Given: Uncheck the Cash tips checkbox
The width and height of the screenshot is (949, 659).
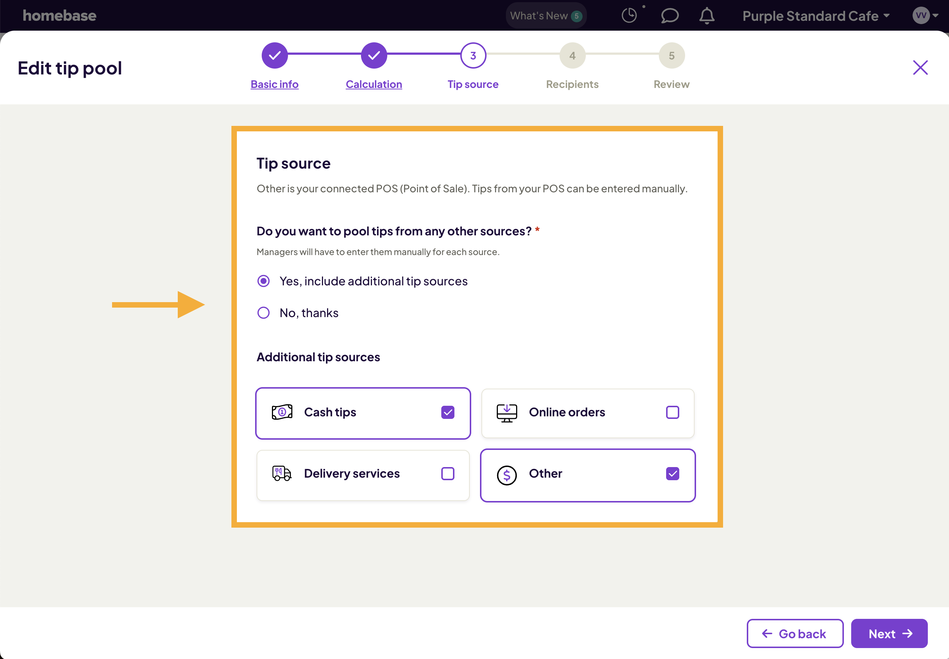Looking at the screenshot, I should [448, 412].
